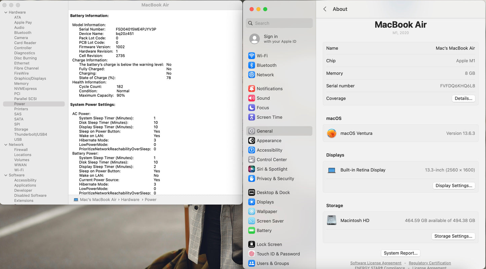This screenshot has height=269, width=486.
Task: Select Thunderbolt/USB4 in hardware list
Action: [31, 134]
